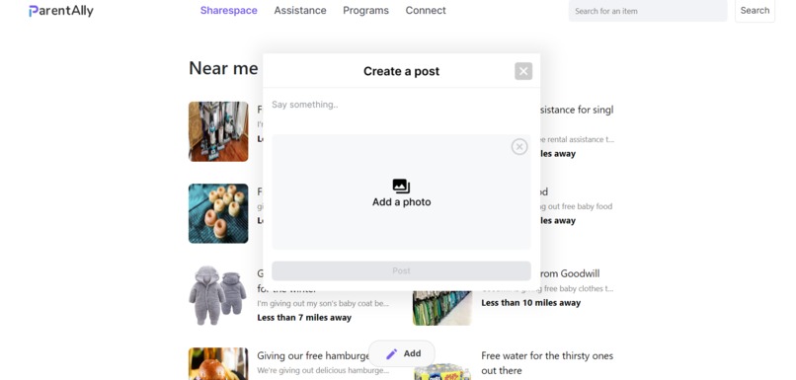Open the grey baby coats thumbnail
Image resolution: width=796 pixels, height=380 pixels.
[x=218, y=295]
